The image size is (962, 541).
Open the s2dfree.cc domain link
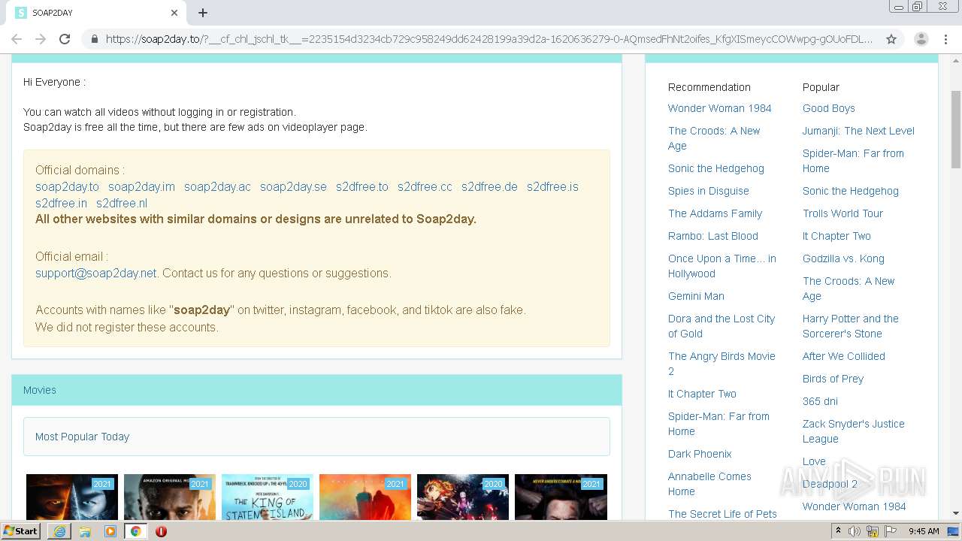(x=425, y=186)
